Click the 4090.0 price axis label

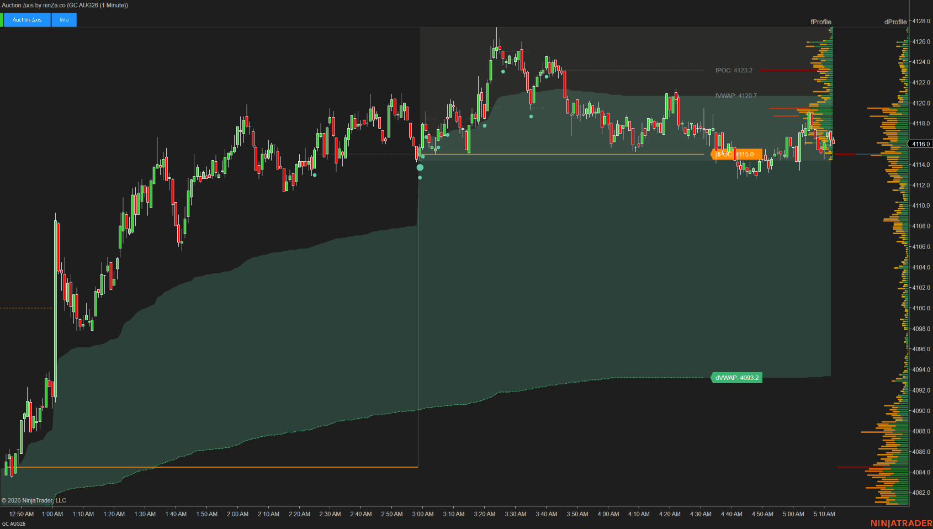(921, 411)
